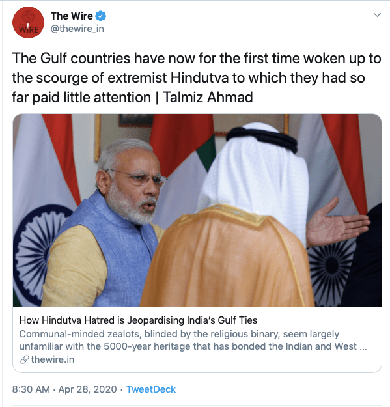Click the Apr 28, 2020 date
Viewport: 390px width, 407px height.
(87, 389)
